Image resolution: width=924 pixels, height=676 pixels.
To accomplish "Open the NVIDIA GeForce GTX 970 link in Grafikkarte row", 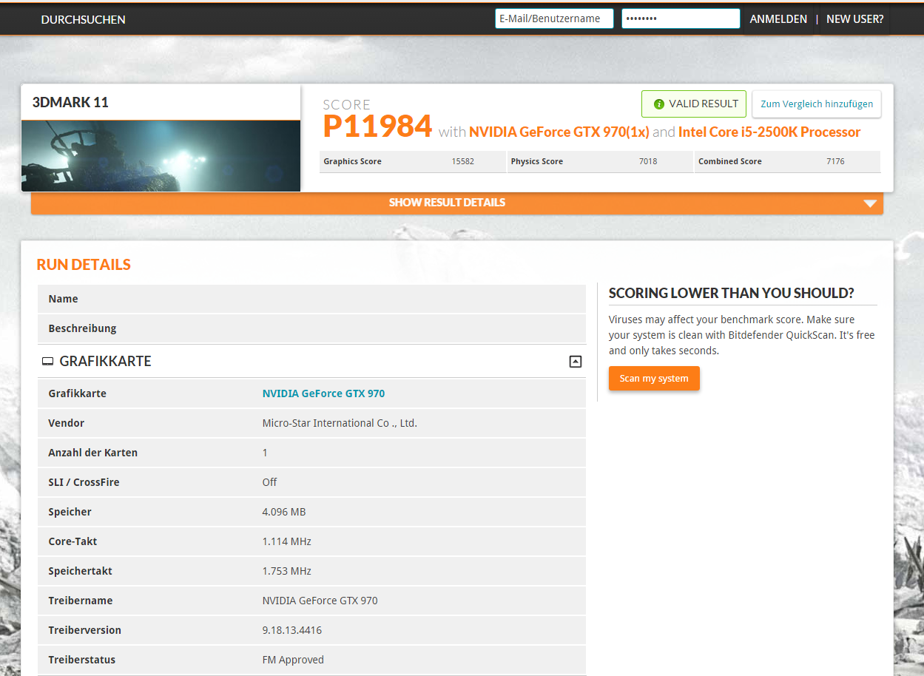I will pos(323,393).
